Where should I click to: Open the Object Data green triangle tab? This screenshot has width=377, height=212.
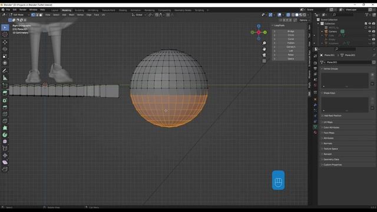[x=315, y=127]
